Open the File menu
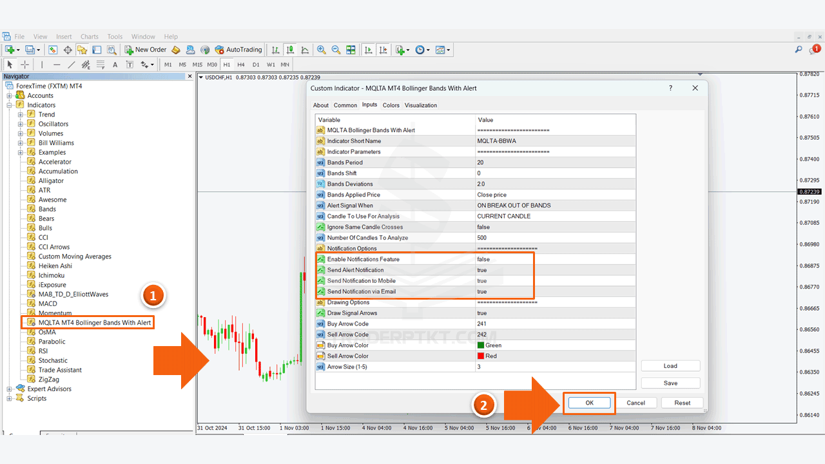 click(19, 37)
